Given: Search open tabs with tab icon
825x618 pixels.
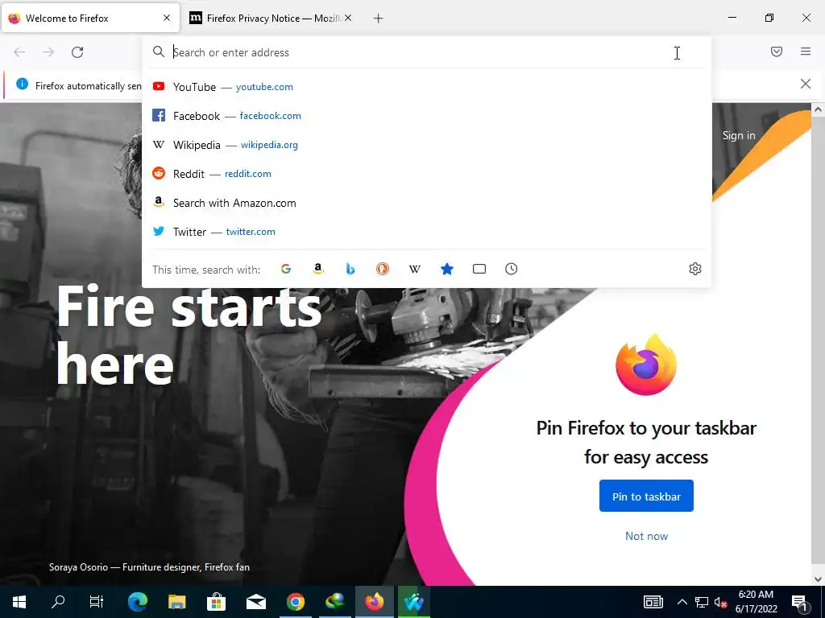Looking at the screenshot, I should (x=479, y=269).
